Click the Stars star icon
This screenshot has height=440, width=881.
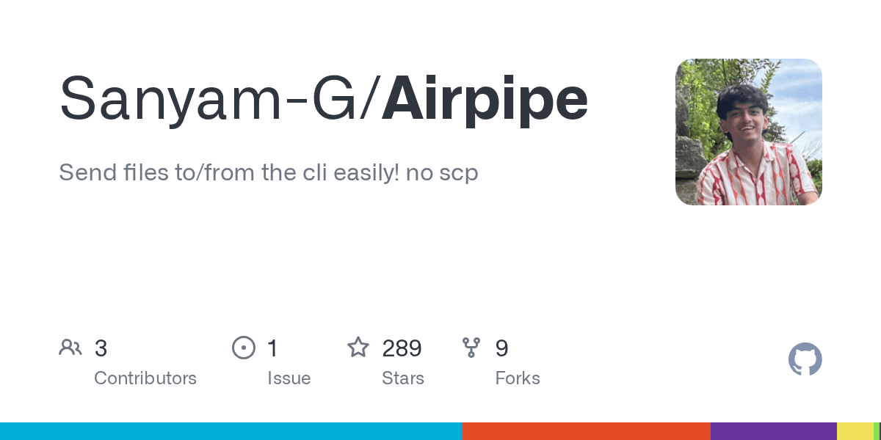[x=358, y=347]
